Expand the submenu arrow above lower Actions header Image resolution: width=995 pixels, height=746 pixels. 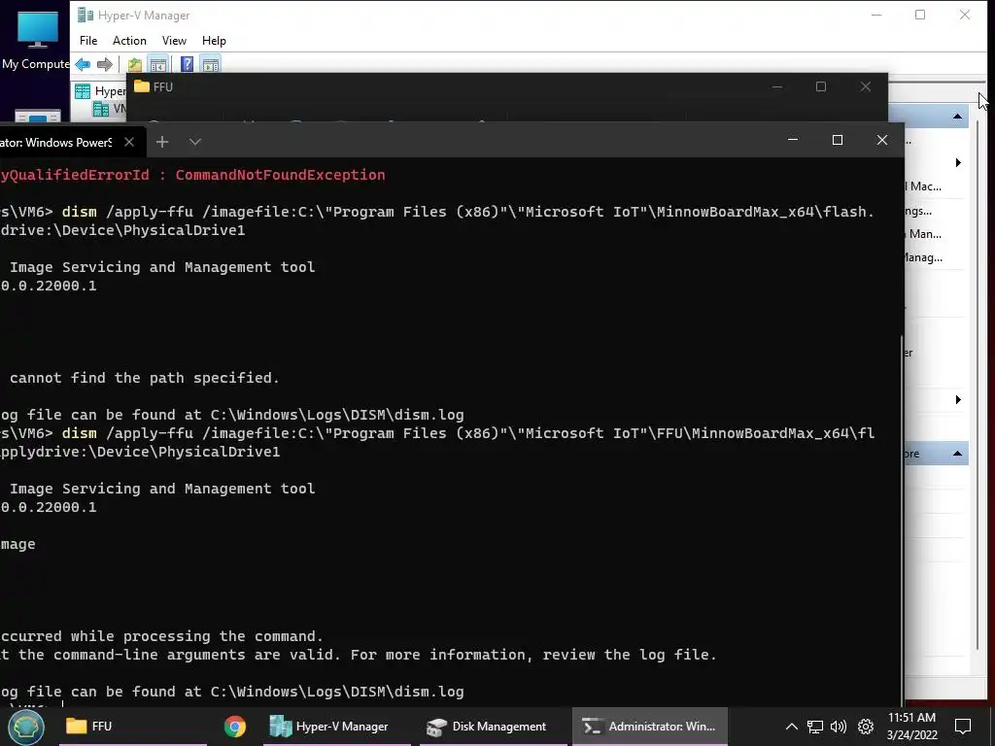click(x=958, y=399)
